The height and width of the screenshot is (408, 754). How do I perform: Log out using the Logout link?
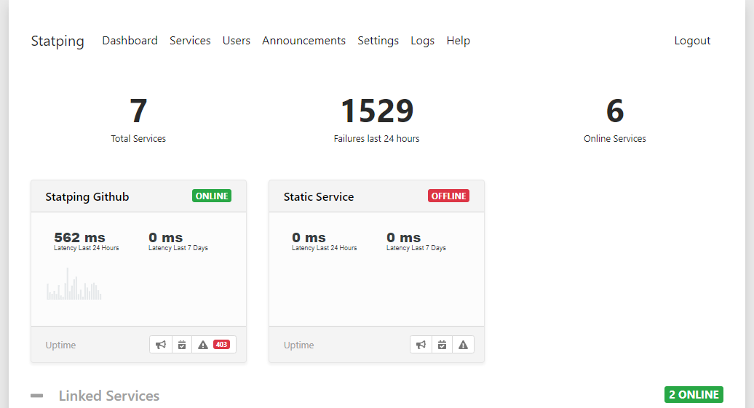[x=692, y=41]
